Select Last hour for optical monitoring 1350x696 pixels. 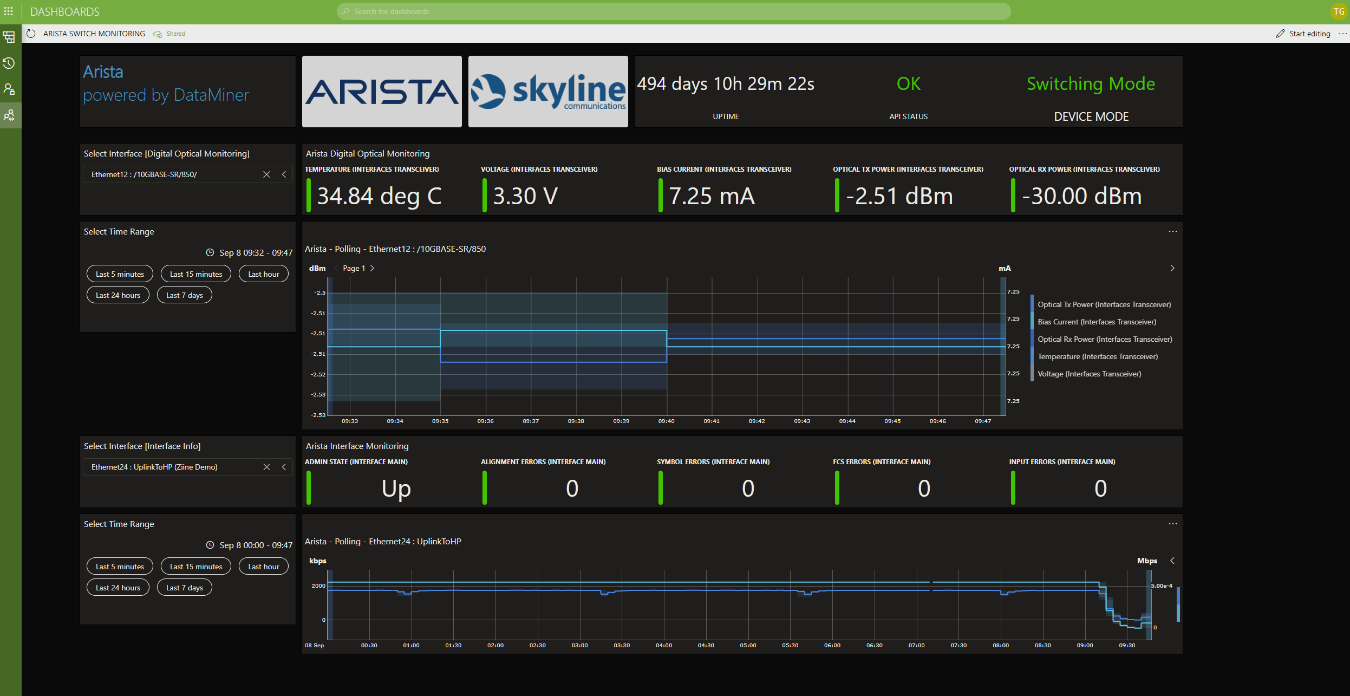[264, 274]
